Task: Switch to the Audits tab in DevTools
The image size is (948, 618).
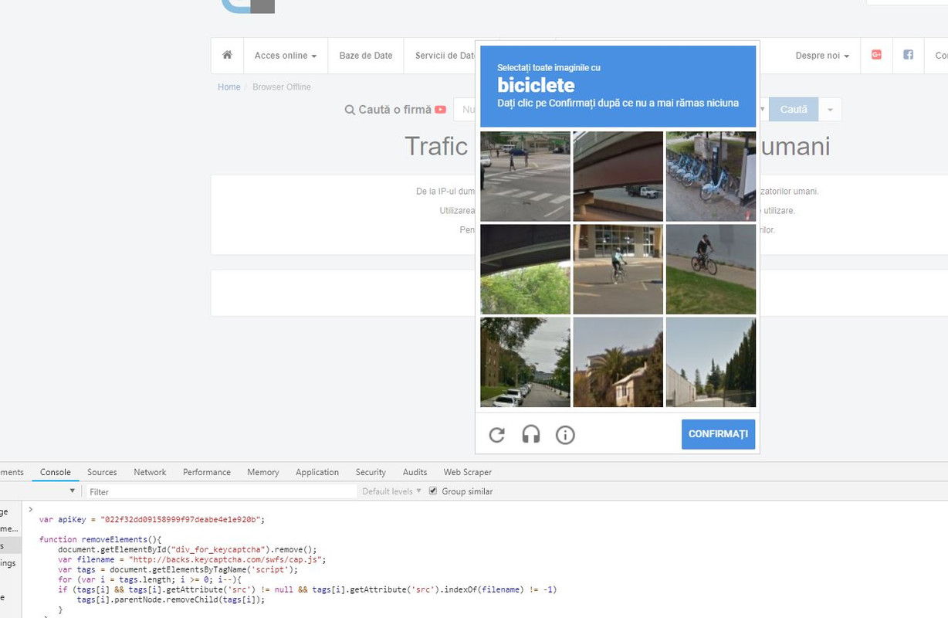Action: (x=415, y=472)
